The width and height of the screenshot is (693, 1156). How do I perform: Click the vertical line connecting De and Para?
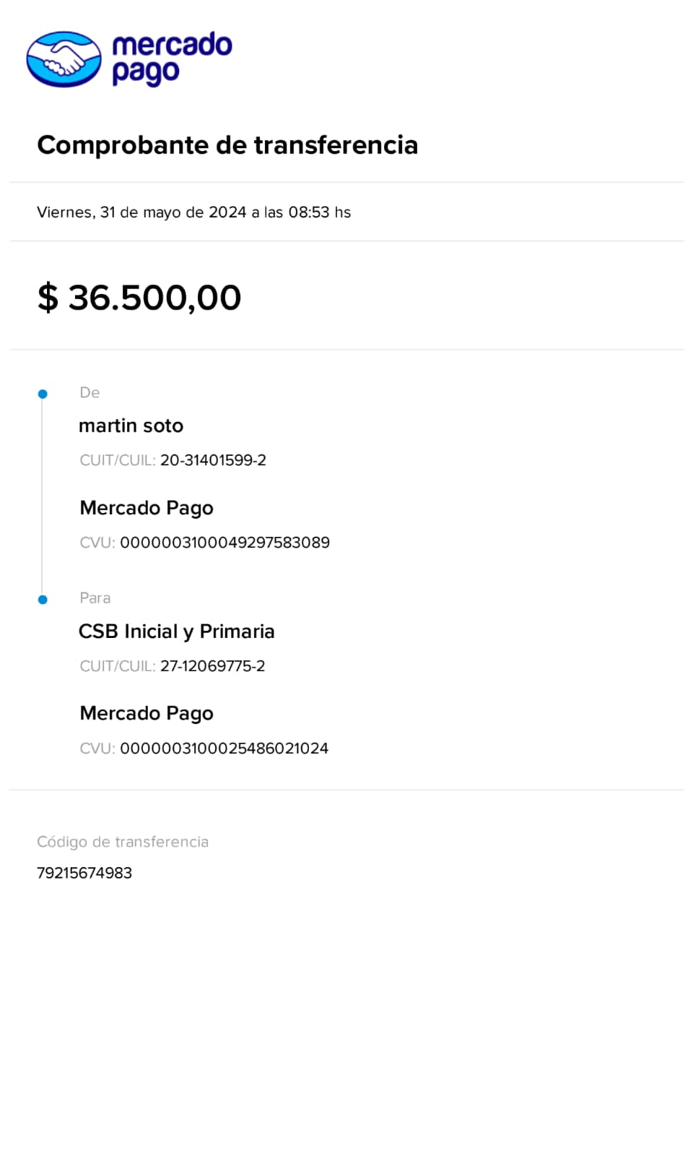pos(42,497)
